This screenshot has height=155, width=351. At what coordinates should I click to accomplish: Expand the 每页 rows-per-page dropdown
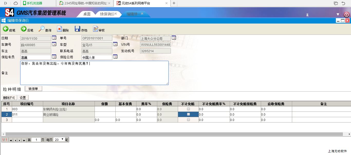tap(62, 139)
